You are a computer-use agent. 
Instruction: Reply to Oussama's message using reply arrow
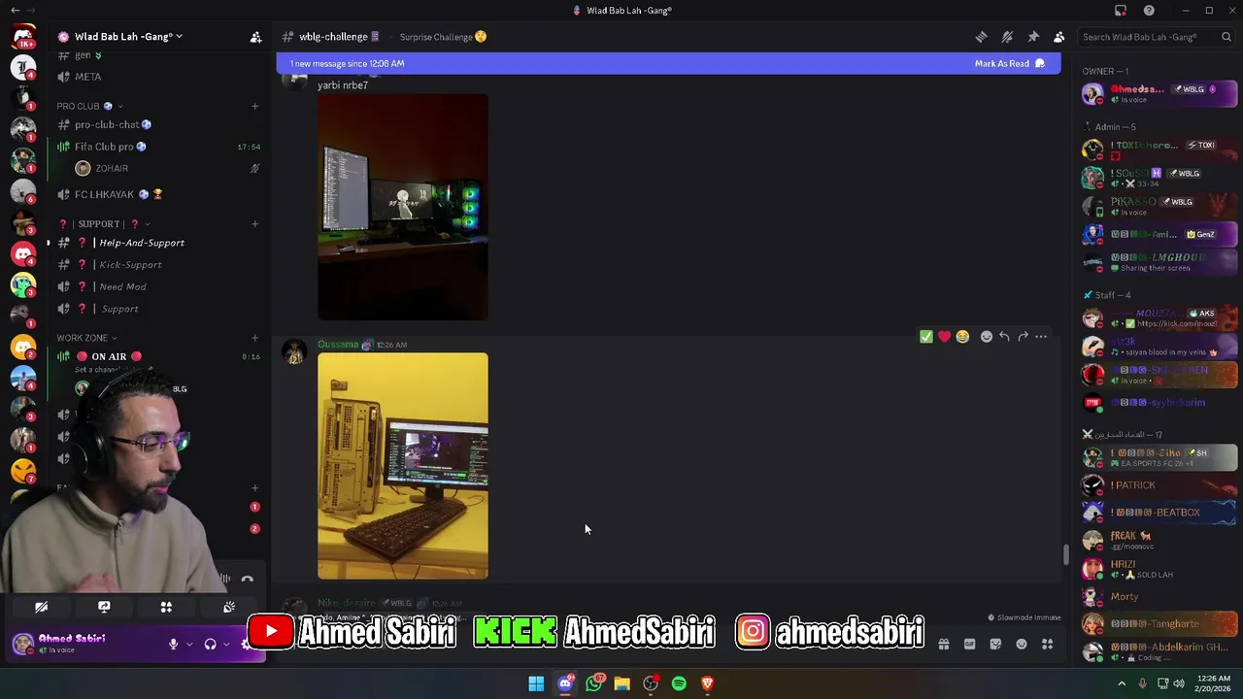pyautogui.click(x=1004, y=337)
